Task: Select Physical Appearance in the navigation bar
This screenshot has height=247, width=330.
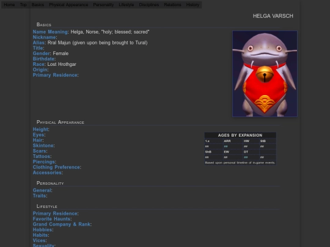Action: 68,5
